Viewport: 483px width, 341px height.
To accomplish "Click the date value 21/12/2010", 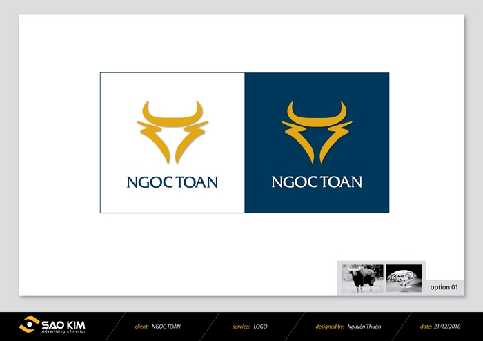I will click(x=450, y=326).
